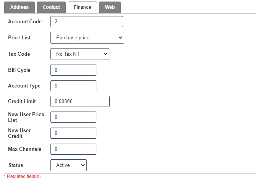Focus the Max Channels input field
The image size is (260, 178).
73,149
